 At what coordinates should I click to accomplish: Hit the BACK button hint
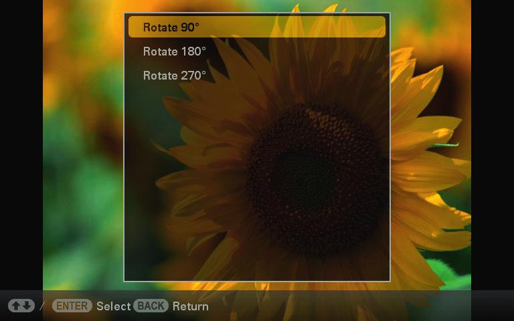[x=151, y=306]
